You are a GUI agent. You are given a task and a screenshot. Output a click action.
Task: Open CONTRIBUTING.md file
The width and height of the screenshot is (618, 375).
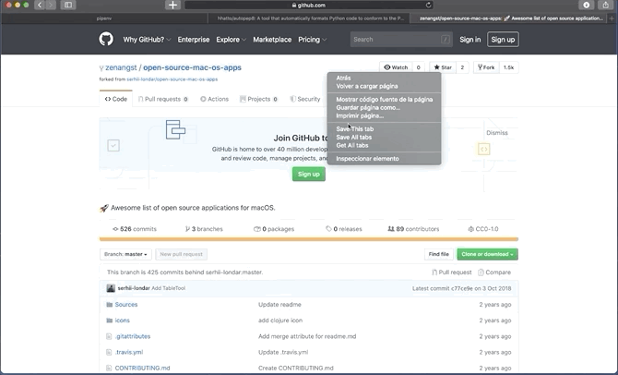click(x=142, y=368)
